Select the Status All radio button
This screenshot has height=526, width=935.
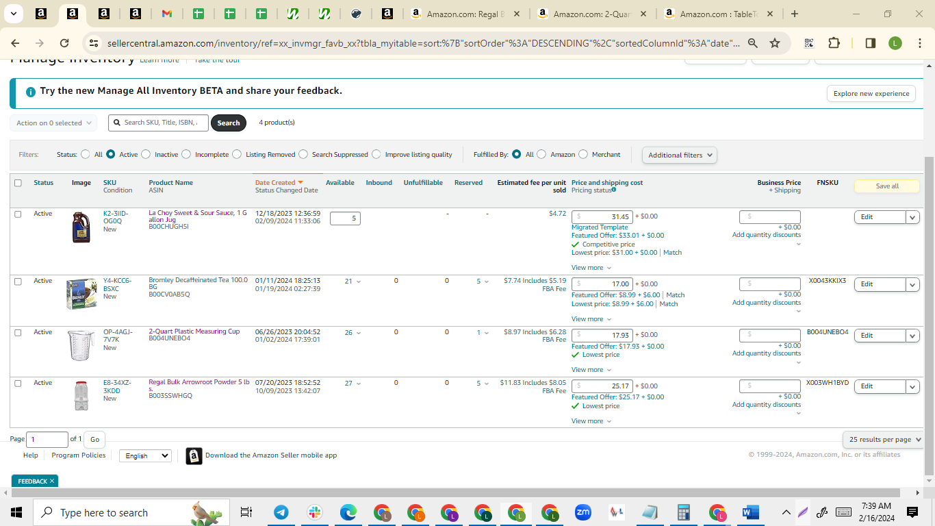coord(85,154)
